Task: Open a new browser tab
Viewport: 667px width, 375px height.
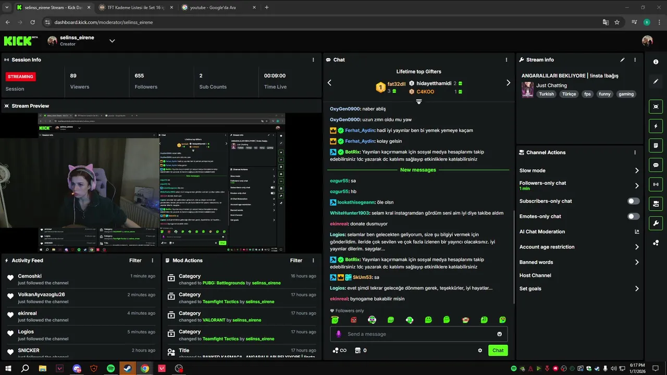Action: [267, 7]
